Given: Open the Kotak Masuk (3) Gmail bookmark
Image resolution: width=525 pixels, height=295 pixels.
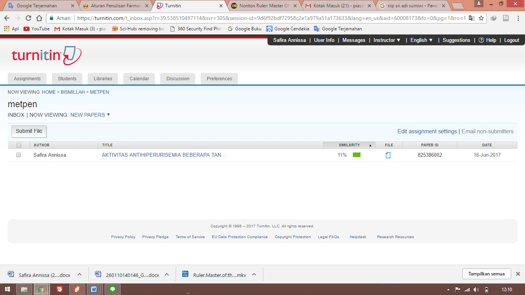Looking at the screenshot, I should click(x=81, y=29).
